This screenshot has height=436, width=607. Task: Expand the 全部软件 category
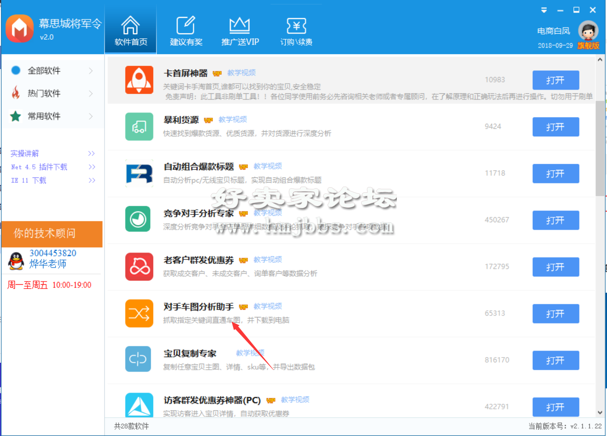pos(52,70)
